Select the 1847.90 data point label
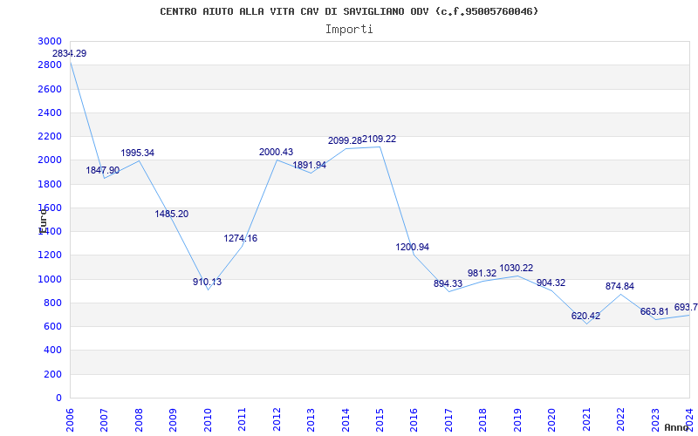698x436 pixels. tap(103, 170)
